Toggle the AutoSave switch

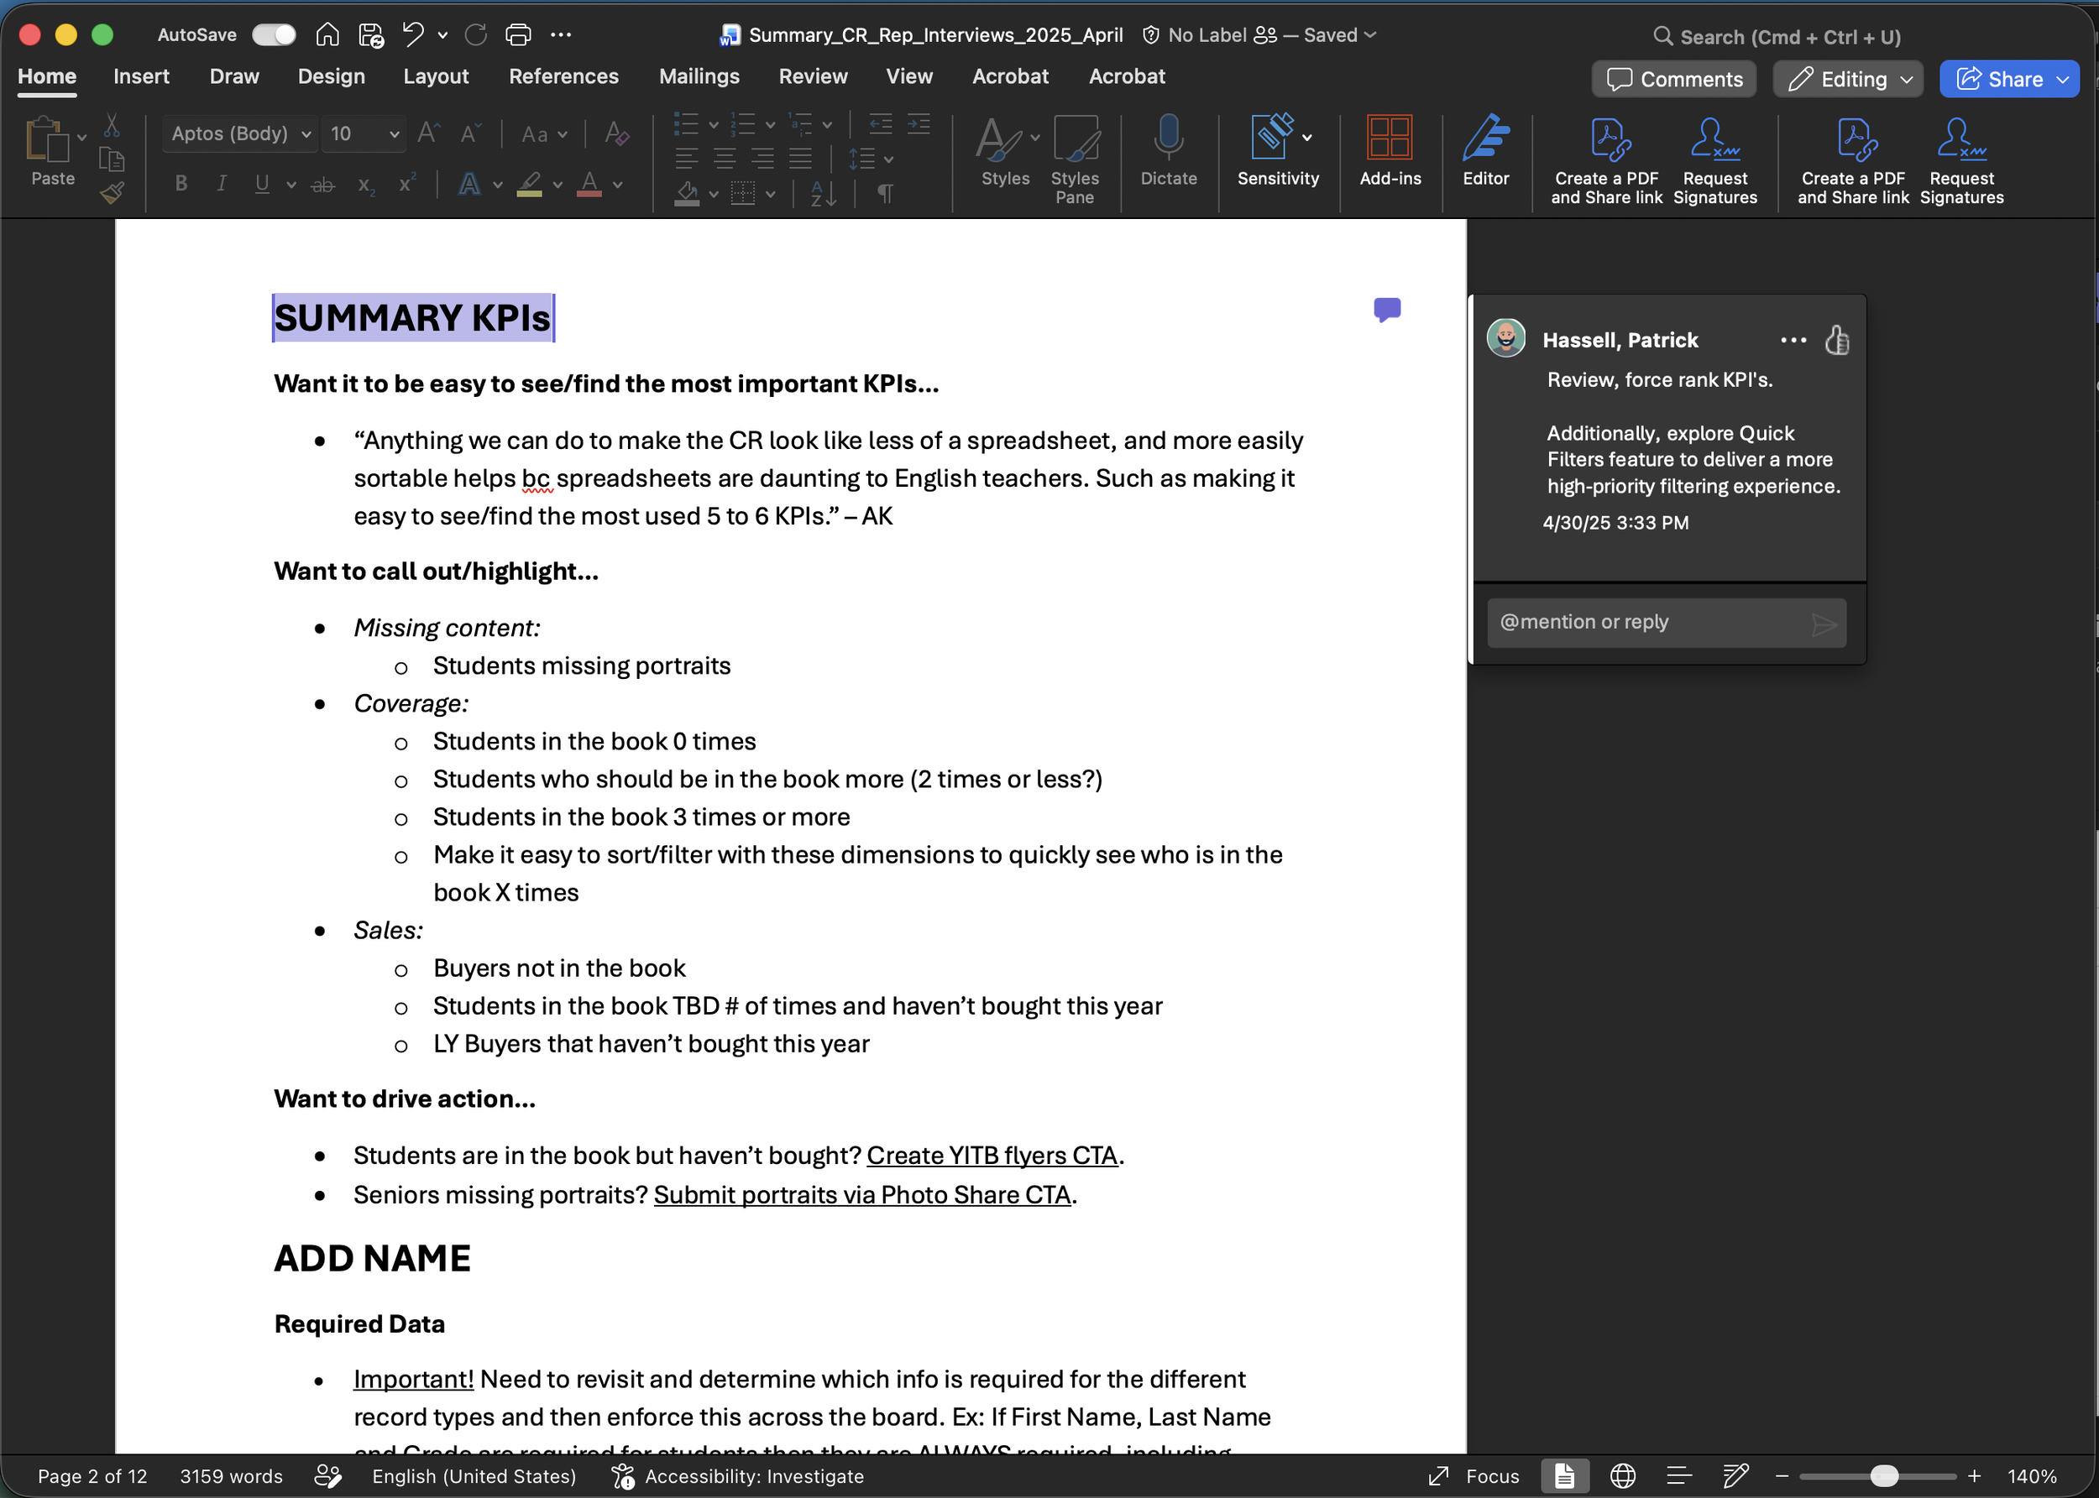274,35
